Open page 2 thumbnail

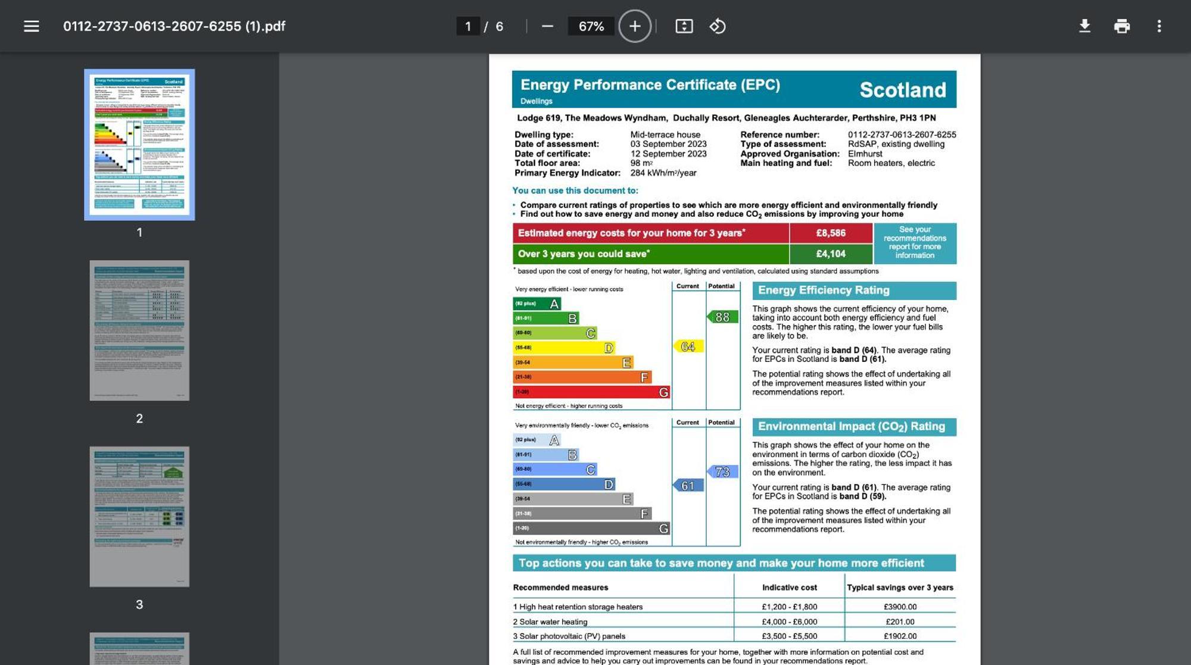tap(139, 330)
